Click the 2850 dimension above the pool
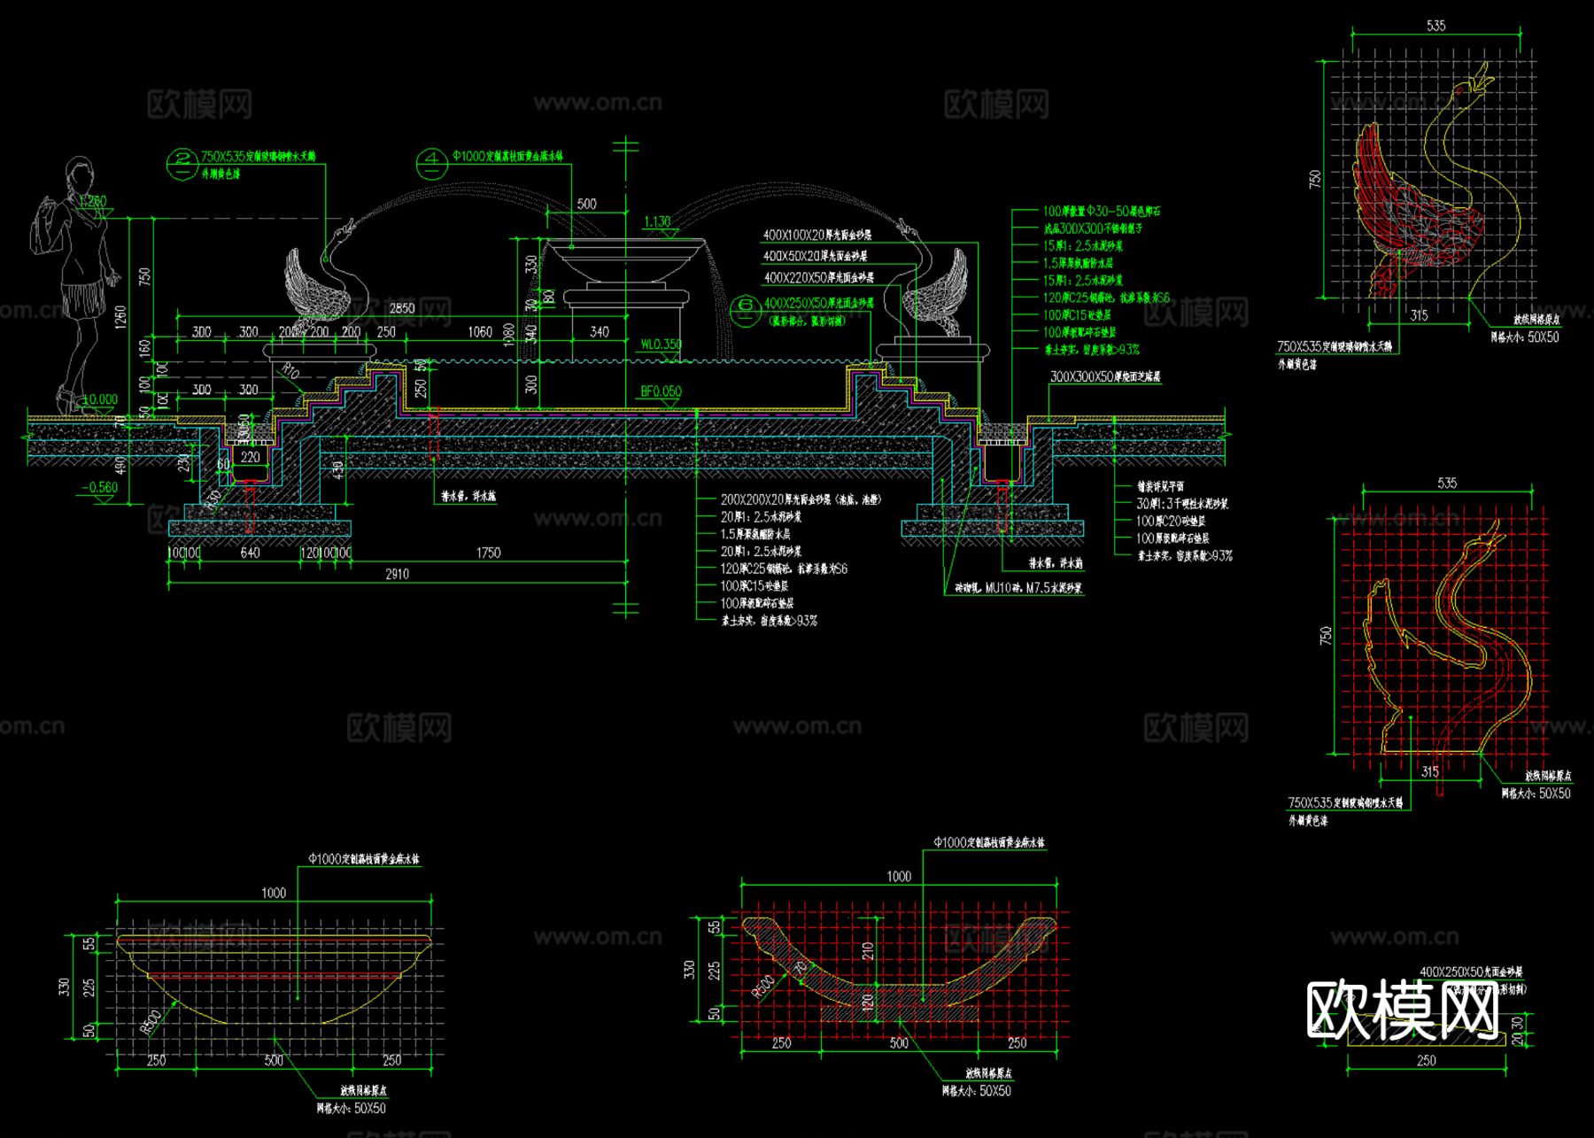This screenshot has height=1138, width=1594. (x=402, y=308)
